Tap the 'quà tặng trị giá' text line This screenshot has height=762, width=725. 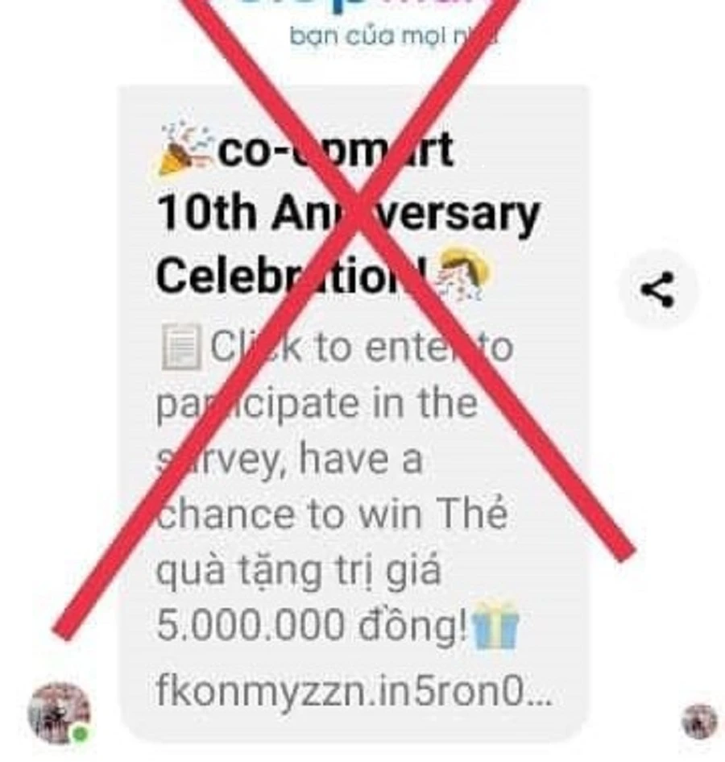click(x=299, y=571)
